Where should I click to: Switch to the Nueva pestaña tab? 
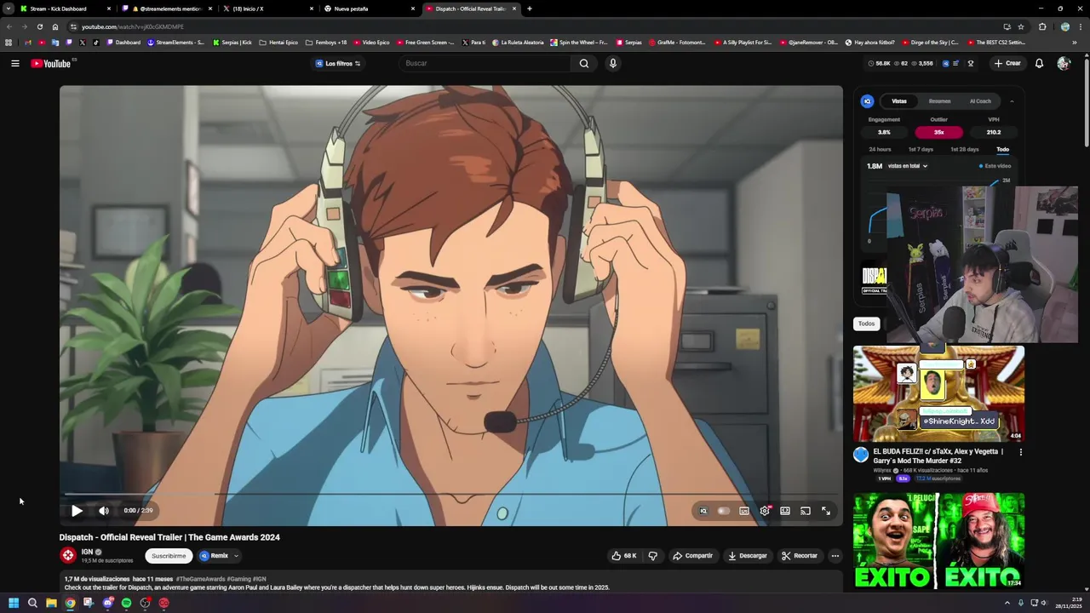[x=370, y=9]
